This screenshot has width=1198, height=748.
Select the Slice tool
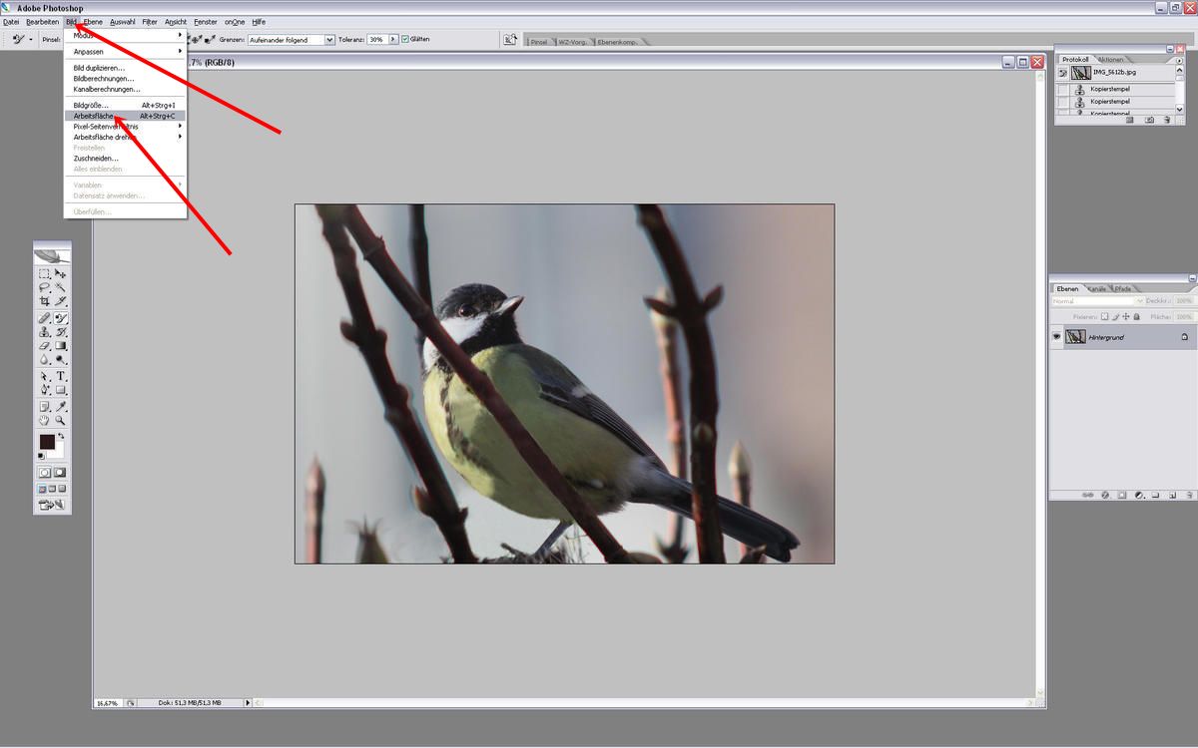point(61,300)
